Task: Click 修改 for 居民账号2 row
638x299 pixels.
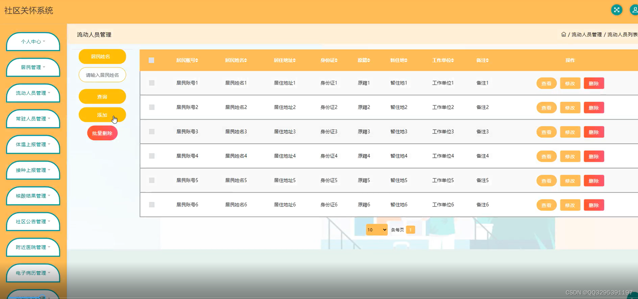Action: click(570, 108)
